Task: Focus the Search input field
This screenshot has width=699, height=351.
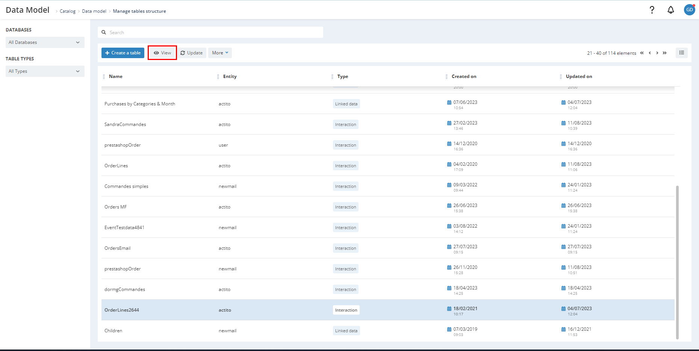Action: [x=210, y=32]
